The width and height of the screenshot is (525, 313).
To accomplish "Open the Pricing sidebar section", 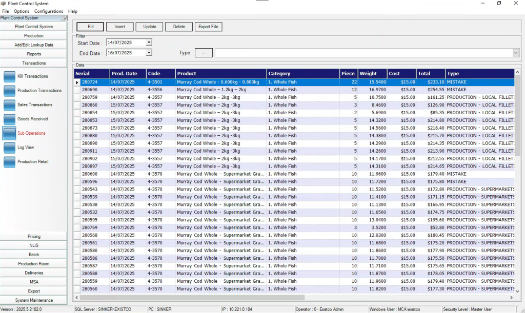I will tap(33, 237).
